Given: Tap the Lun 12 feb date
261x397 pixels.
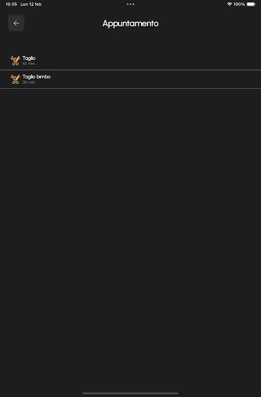Looking at the screenshot, I should click(31, 4).
